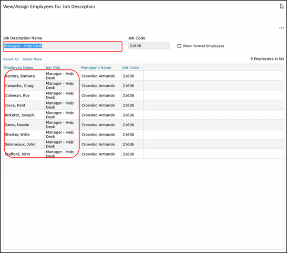
Task: Enable the Show Termed Employees checkbox
Action: point(179,46)
